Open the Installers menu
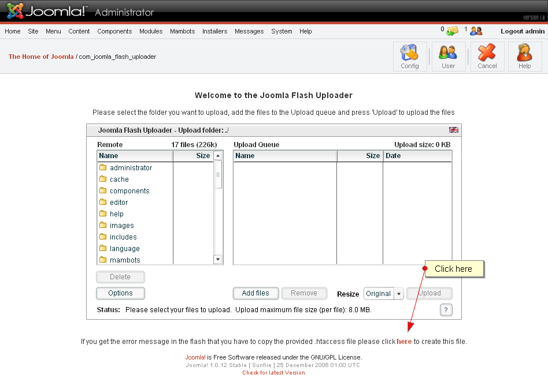548x378 pixels. pyautogui.click(x=214, y=31)
